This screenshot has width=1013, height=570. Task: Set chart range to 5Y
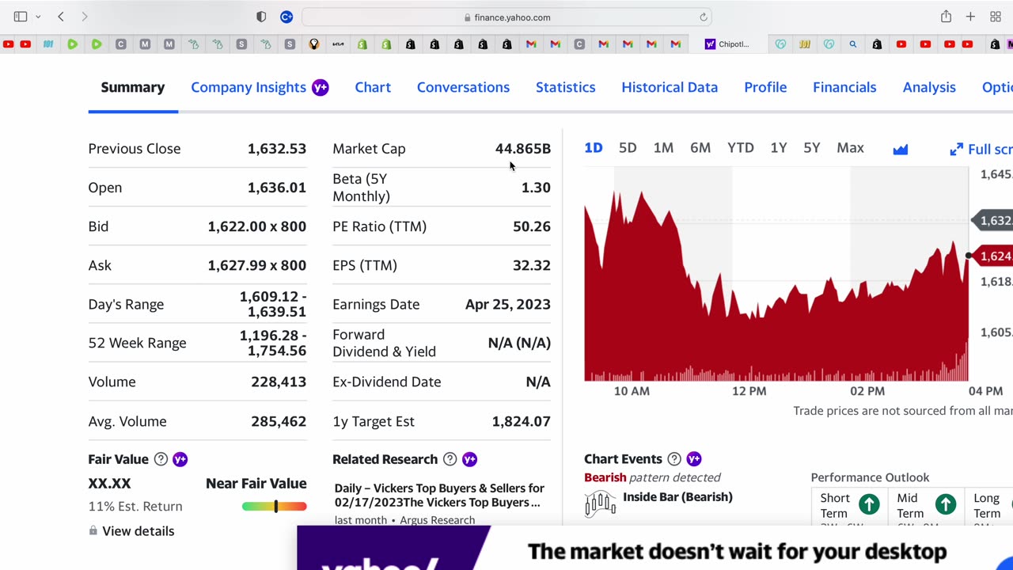812,148
